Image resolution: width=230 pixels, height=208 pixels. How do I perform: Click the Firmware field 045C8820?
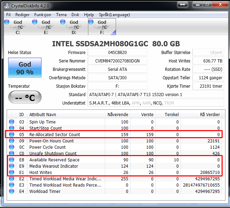[x=117, y=52]
